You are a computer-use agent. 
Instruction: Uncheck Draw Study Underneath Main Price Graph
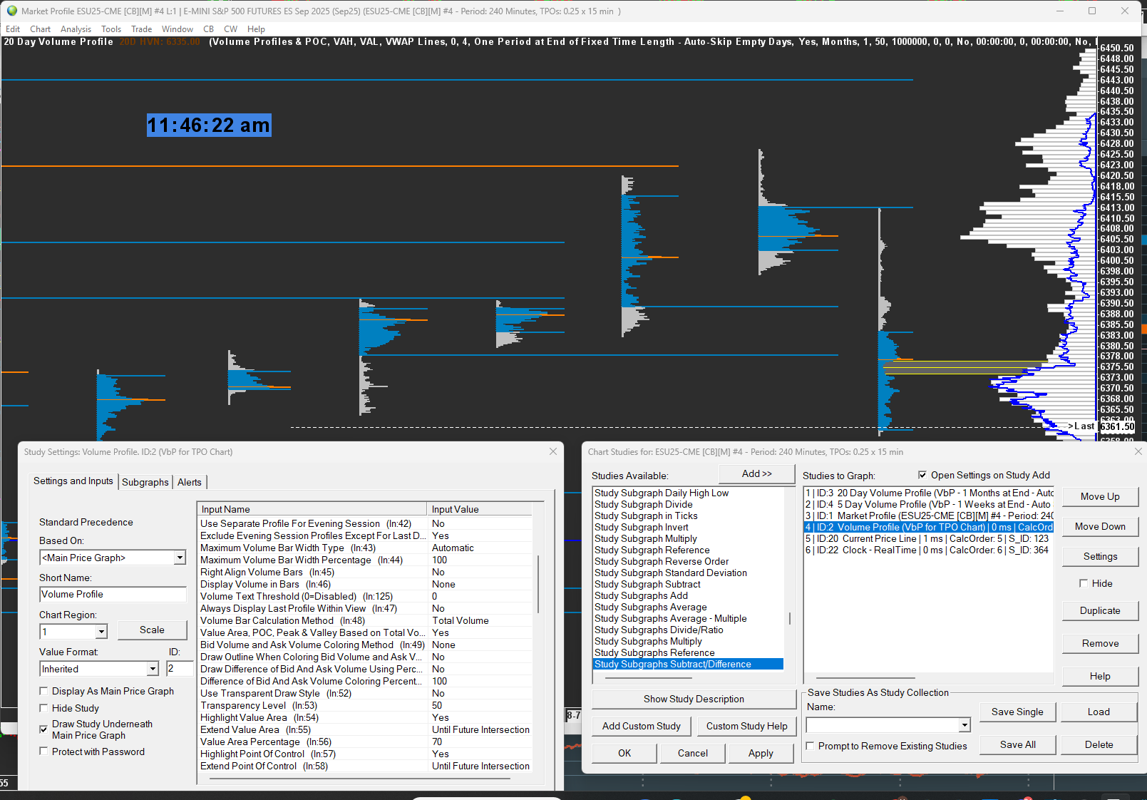click(x=44, y=729)
